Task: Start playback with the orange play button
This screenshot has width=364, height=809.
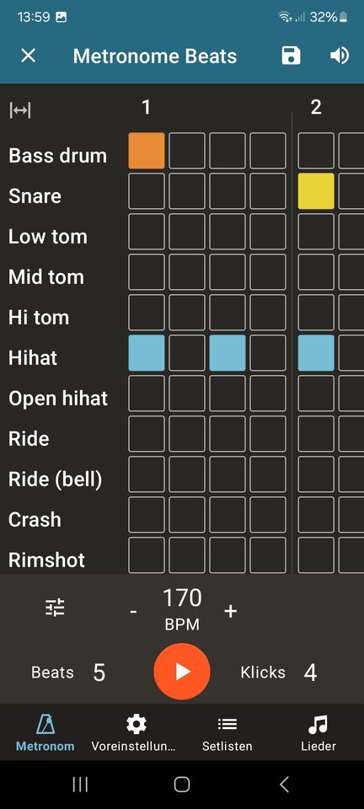Action: (182, 672)
